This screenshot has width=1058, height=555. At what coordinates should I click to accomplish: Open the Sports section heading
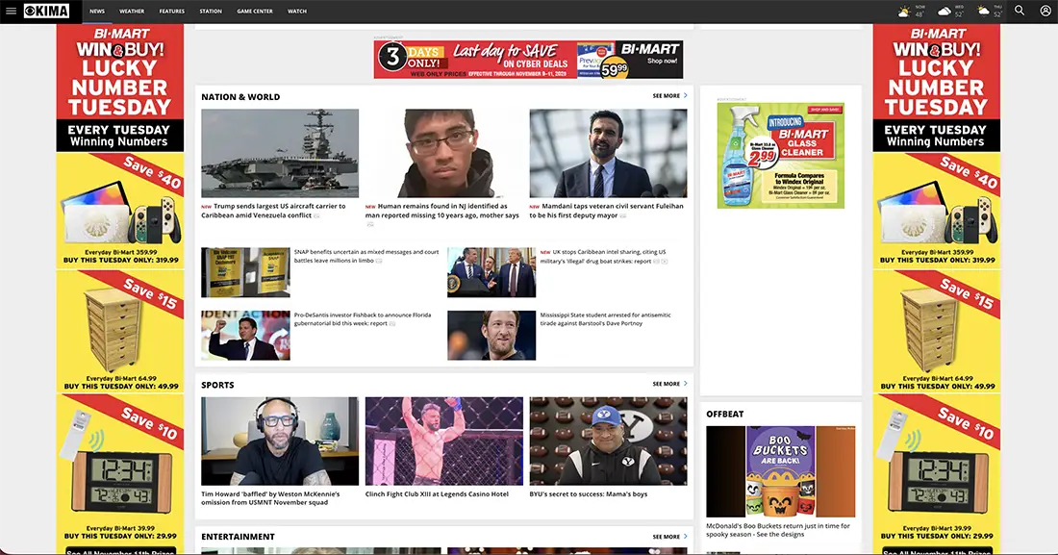point(217,385)
